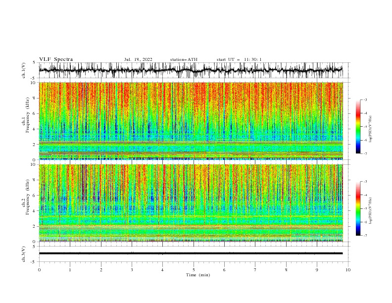Click the ch.1 PSD color scale bar

click(x=358, y=127)
